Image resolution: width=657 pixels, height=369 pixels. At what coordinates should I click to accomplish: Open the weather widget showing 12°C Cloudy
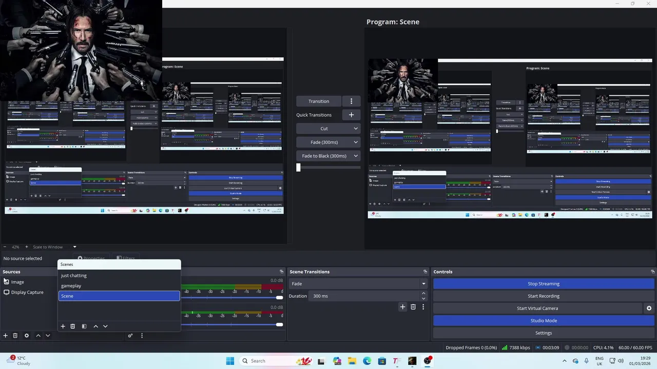(20, 361)
